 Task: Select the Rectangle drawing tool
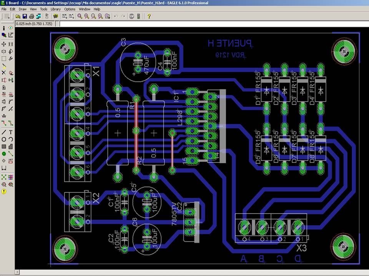[4, 146]
